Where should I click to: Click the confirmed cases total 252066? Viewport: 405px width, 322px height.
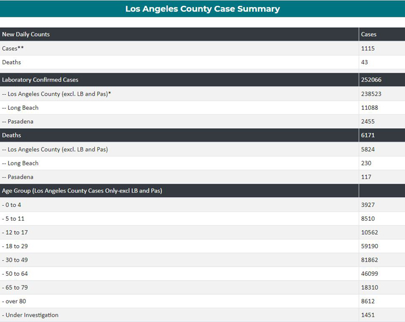[371, 80]
